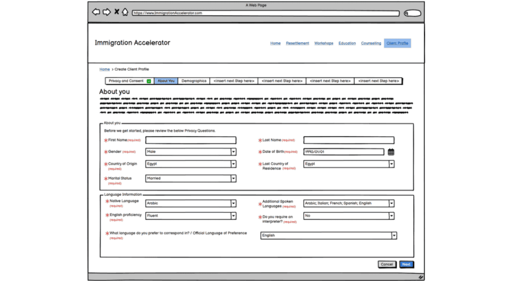The image size is (508, 281).
Task: Click the green check on Privacy and Consent
Action: pyautogui.click(x=149, y=81)
